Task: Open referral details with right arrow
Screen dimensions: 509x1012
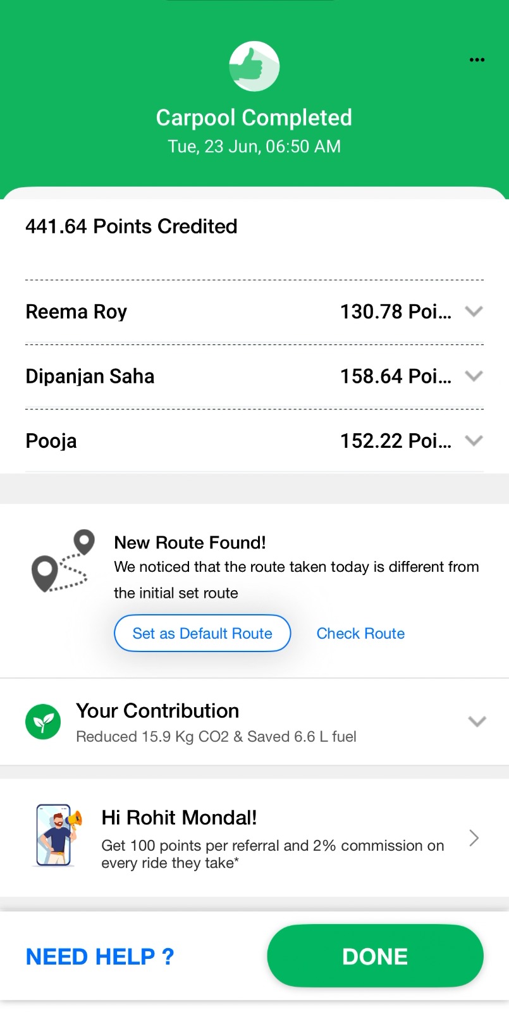Action: coord(474,838)
